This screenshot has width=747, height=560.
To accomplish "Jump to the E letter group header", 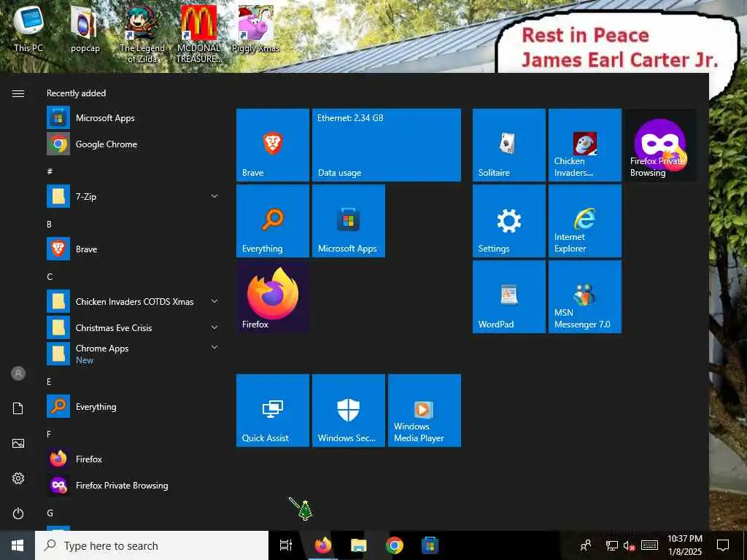I will (49, 381).
